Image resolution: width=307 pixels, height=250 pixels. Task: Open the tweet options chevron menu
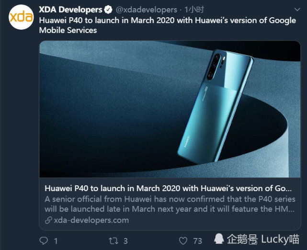[x=297, y=10]
